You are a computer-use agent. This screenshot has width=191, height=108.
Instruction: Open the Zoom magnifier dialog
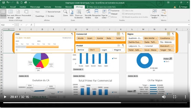(65, 13)
